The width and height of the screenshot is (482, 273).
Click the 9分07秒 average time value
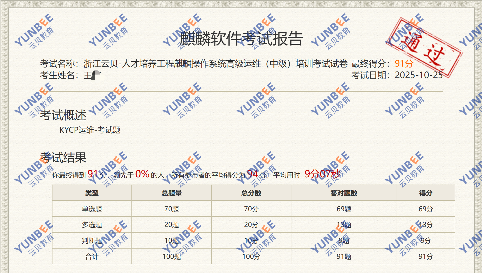pyautogui.click(x=322, y=174)
